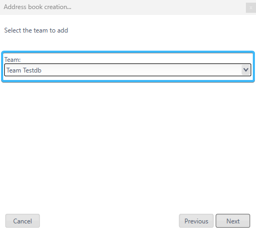256x233 pixels.
Task: Hit the chevron icon beside Team Testdb
Action: [246, 70]
